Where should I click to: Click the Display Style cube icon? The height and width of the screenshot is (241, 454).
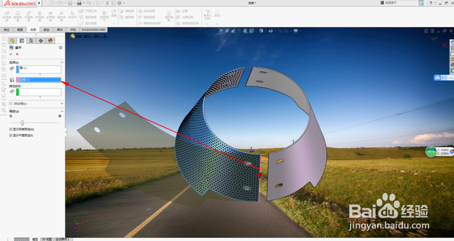[x=261, y=31]
